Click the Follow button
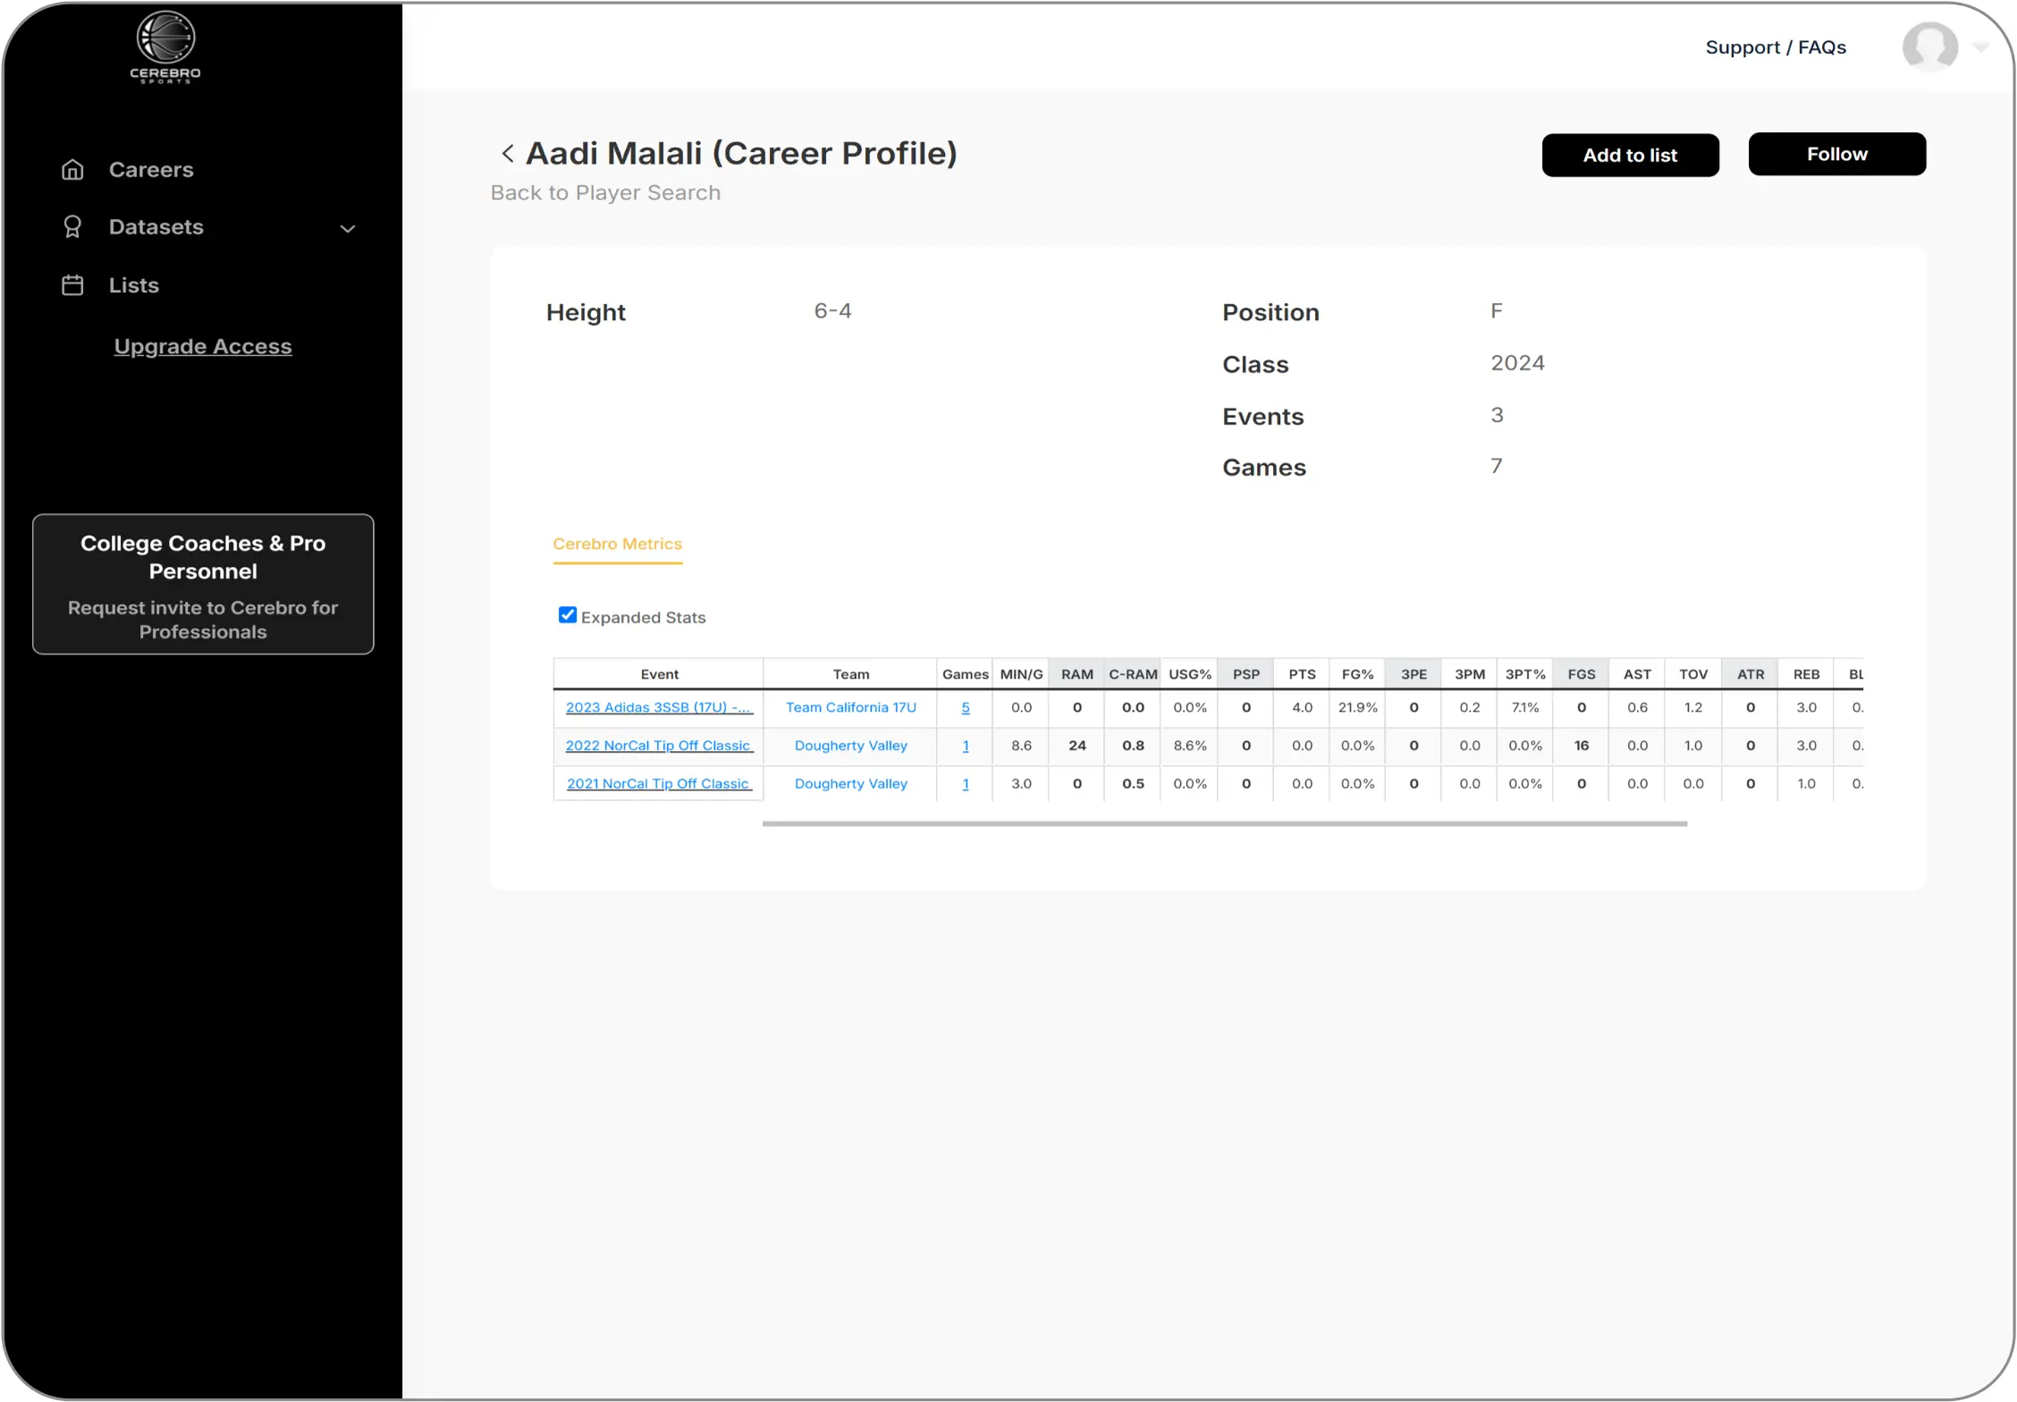 tap(1836, 154)
